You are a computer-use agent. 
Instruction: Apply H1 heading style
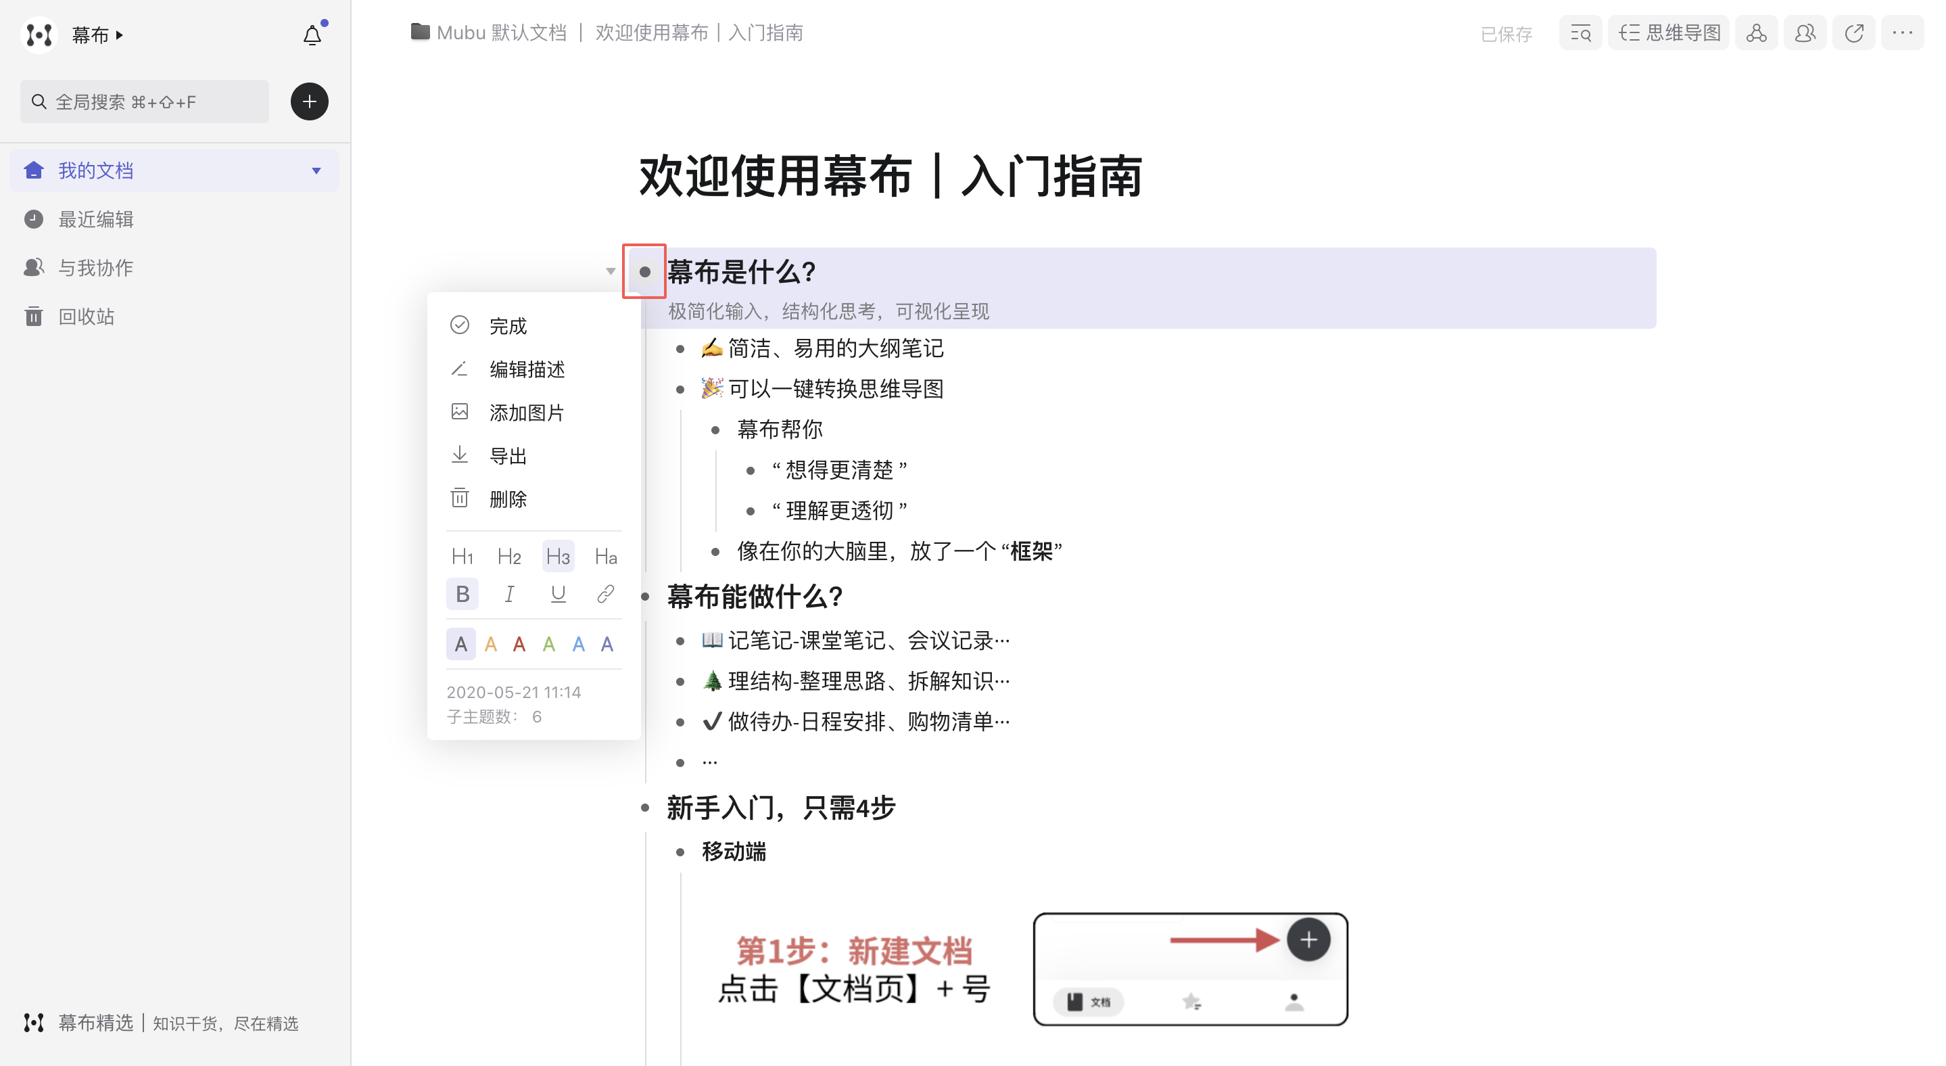click(462, 557)
